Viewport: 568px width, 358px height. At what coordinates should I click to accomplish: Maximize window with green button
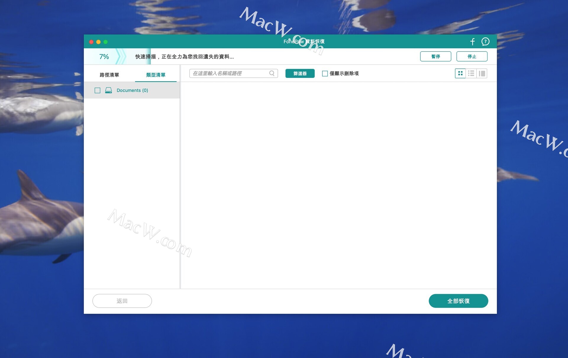tap(106, 42)
